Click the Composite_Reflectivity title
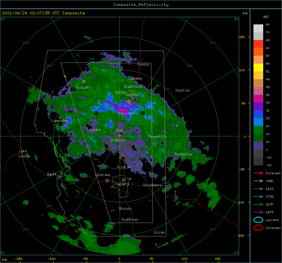 (x=141, y=5)
